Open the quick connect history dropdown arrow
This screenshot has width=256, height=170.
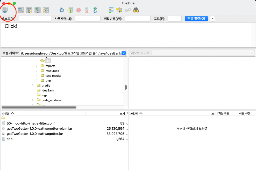(212, 19)
